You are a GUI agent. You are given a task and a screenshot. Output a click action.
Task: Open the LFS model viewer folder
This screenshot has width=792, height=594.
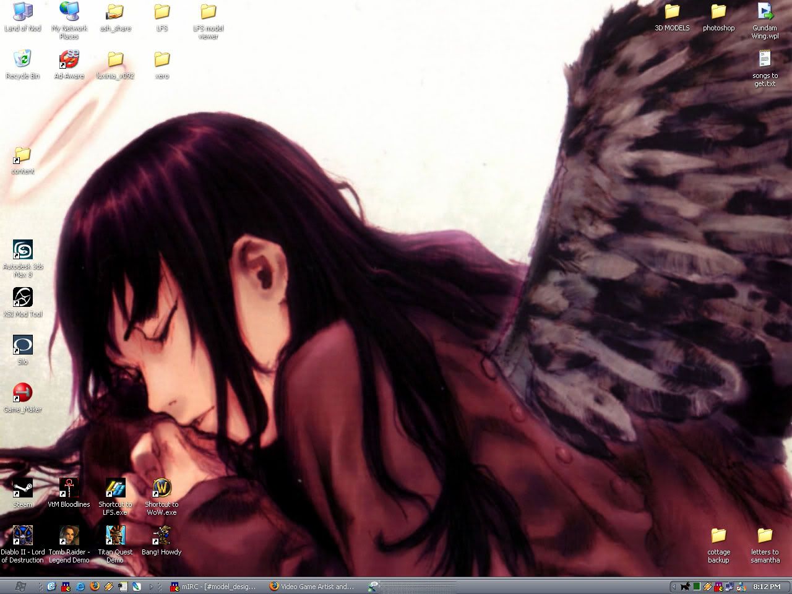click(x=209, y=20)
